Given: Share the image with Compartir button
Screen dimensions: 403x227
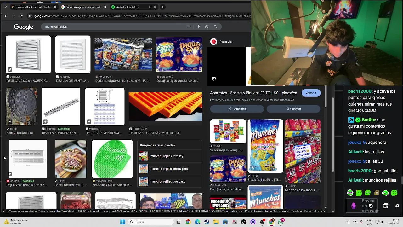Looking at the screenshot, I should coord(237,109).
